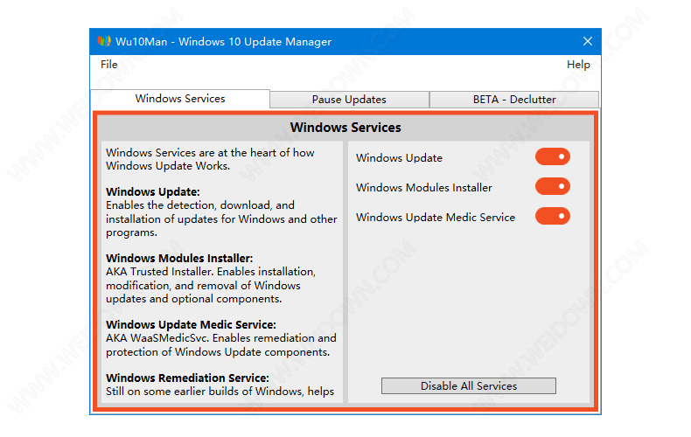691x437 pixels.
Task: Click the 'Windows Modules Installer:' description heading
Action: (179, 258)
